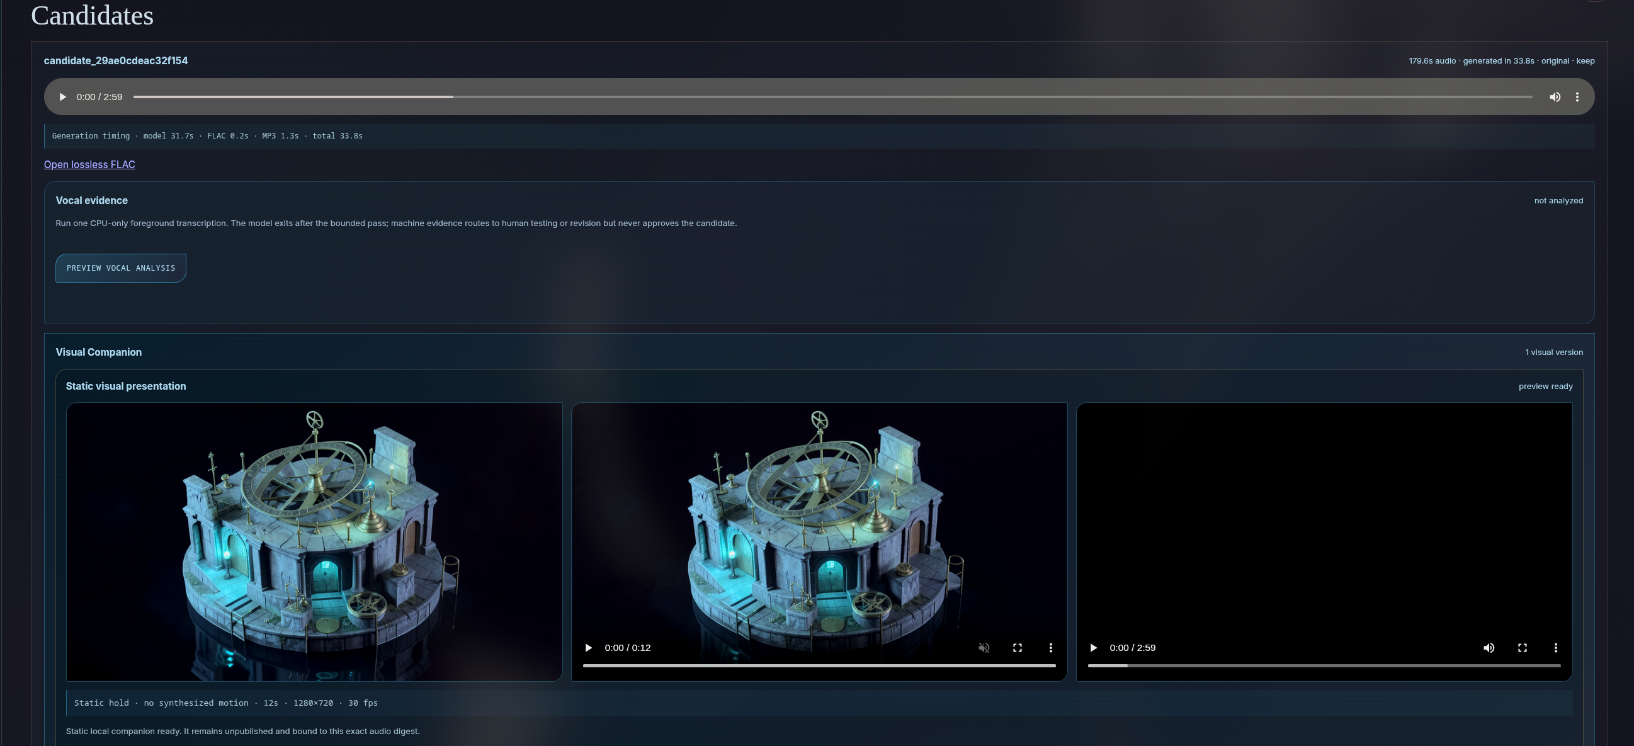Click the Visual Companion heading

pyautogui.click(x=98, y=352)
